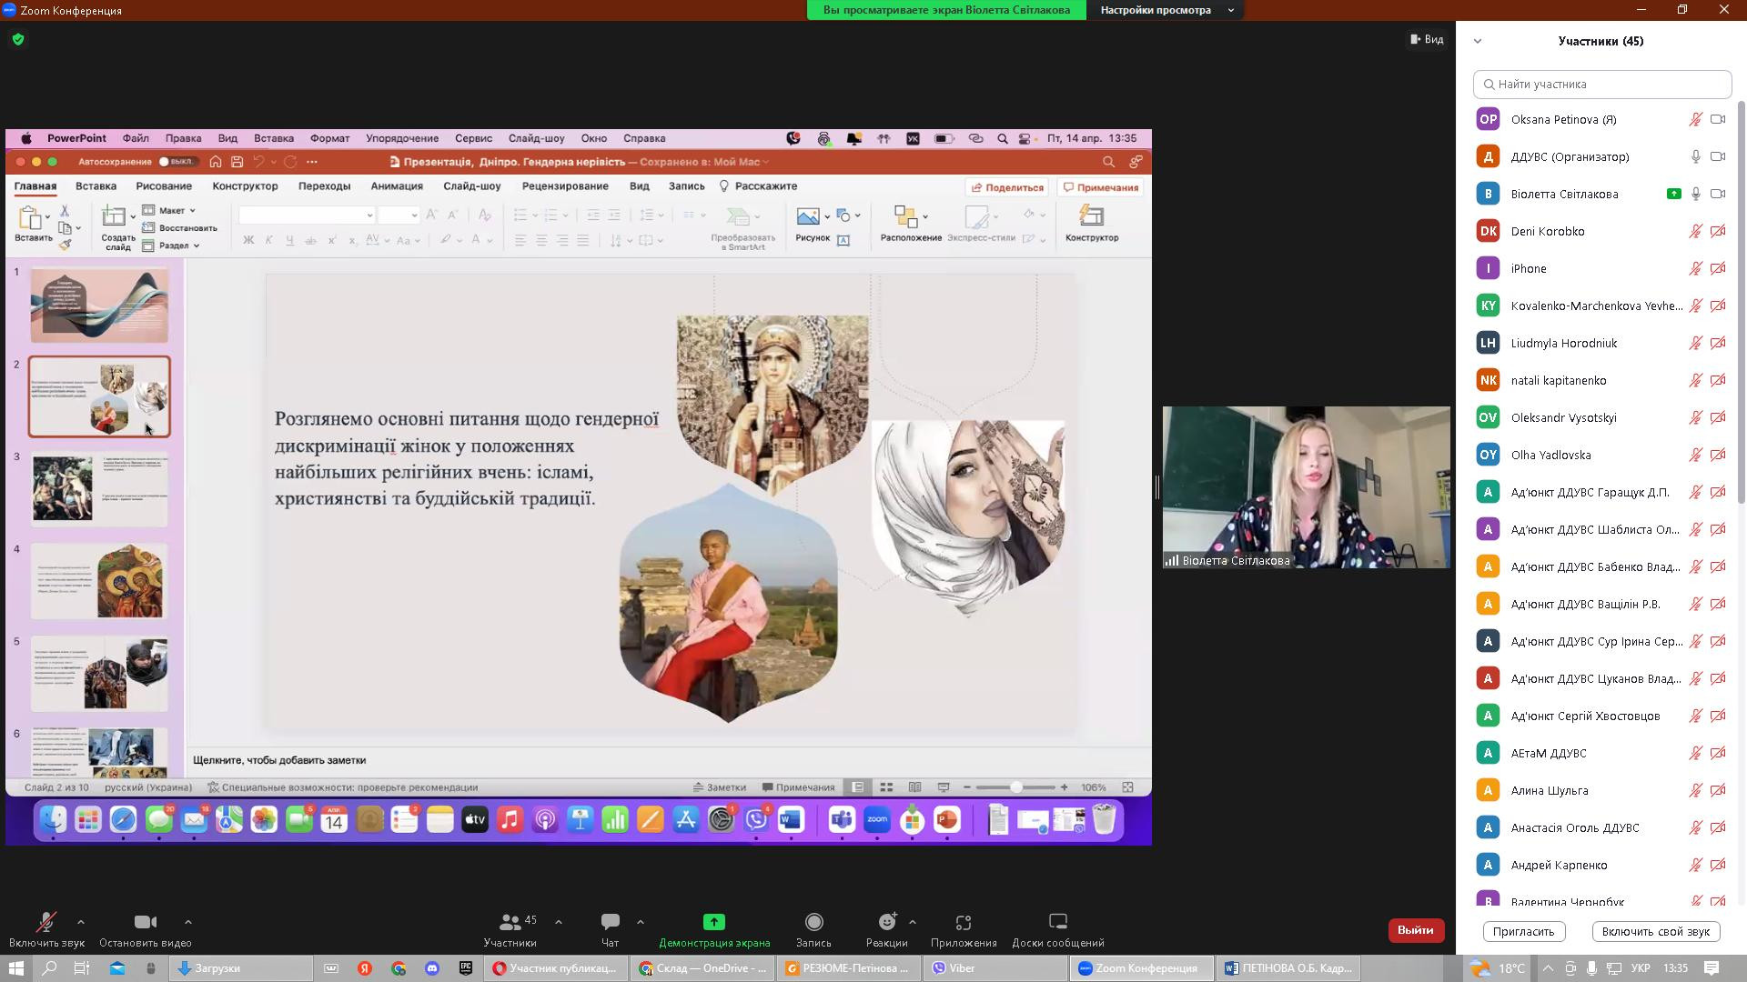The height and width of the screenshot is (982, 1747).
Task: Click the green Share Screen icon
Action: (714, 922)
